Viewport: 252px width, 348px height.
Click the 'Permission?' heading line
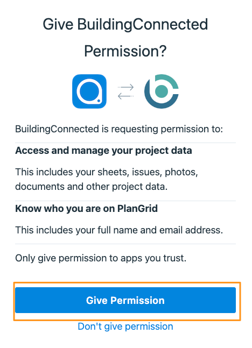pyautogui.click(x=125, y=51)
